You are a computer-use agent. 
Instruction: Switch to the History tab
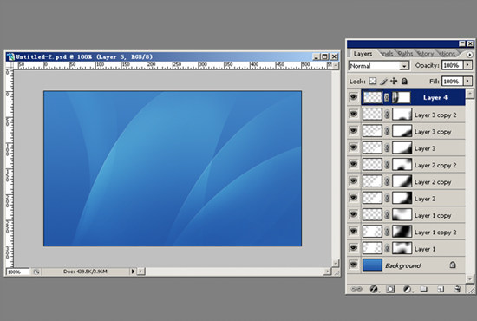426,54
